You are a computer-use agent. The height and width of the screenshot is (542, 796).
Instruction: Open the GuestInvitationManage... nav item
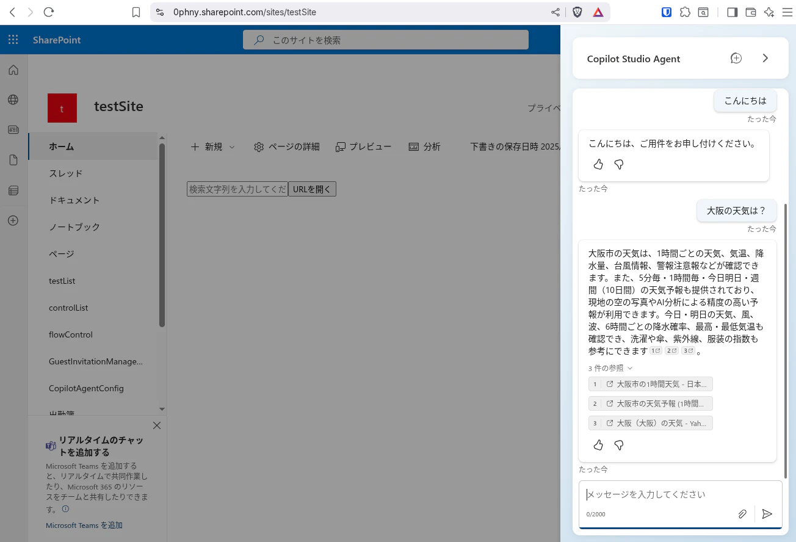93,361
